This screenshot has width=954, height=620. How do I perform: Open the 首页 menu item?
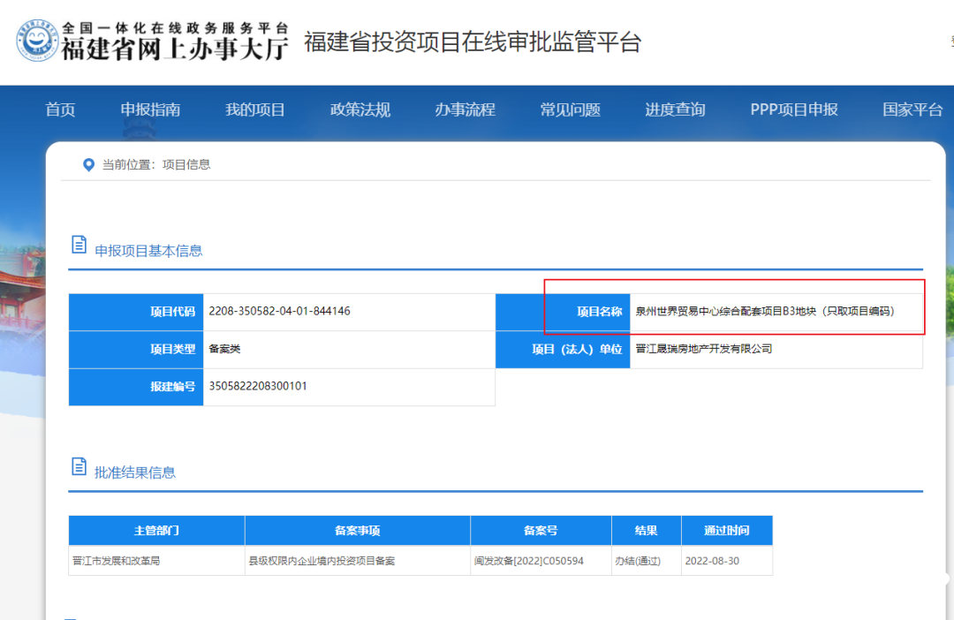point(60,110)
